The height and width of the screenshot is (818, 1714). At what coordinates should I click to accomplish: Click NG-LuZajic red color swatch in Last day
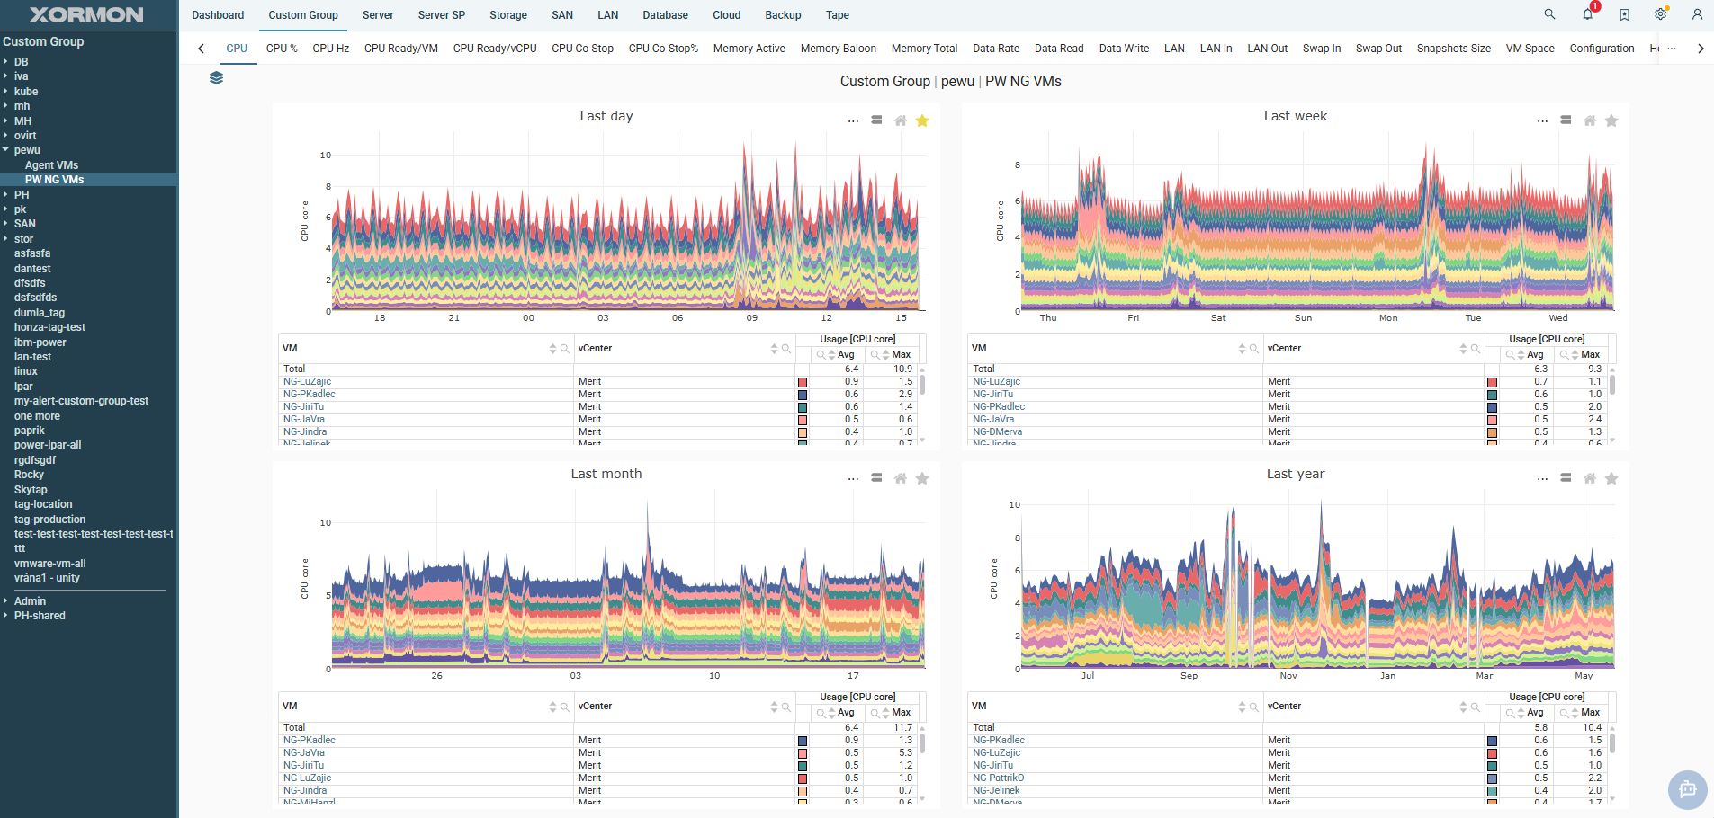[x=803, y=382]
